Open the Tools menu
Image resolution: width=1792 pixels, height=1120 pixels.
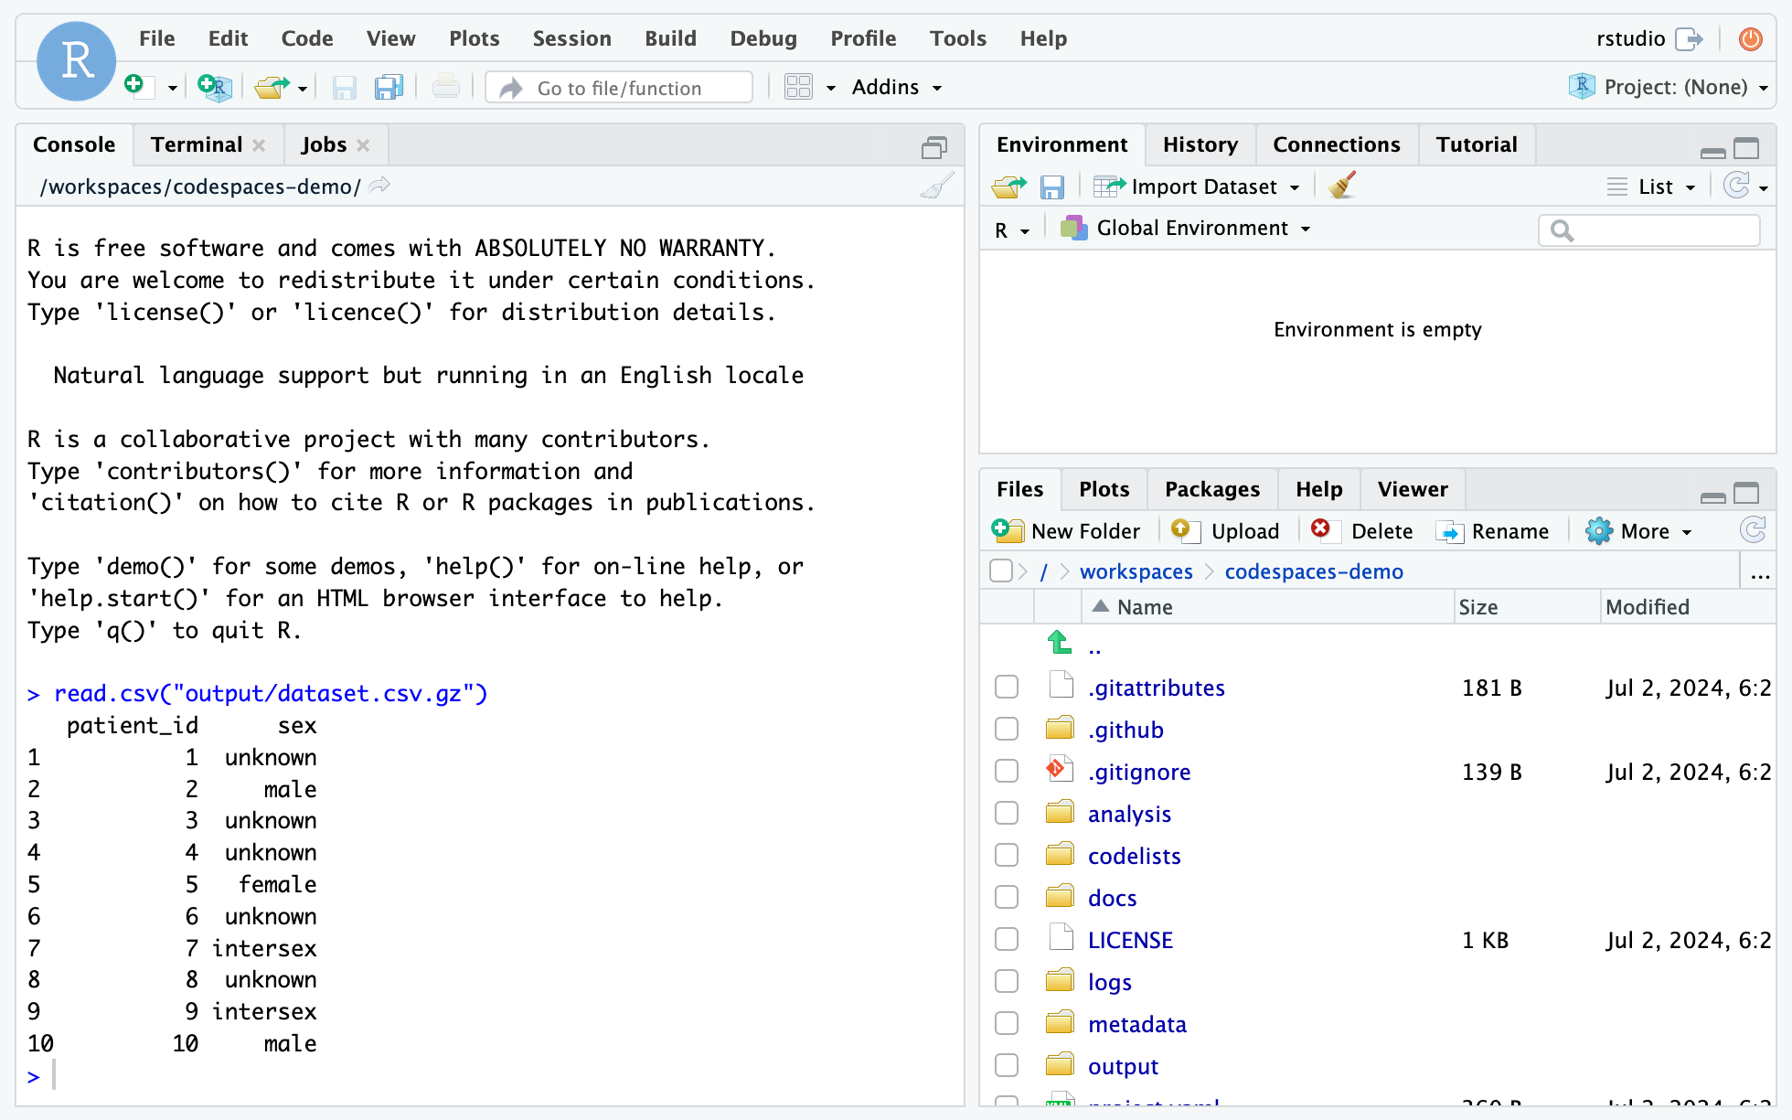point(957,38)
